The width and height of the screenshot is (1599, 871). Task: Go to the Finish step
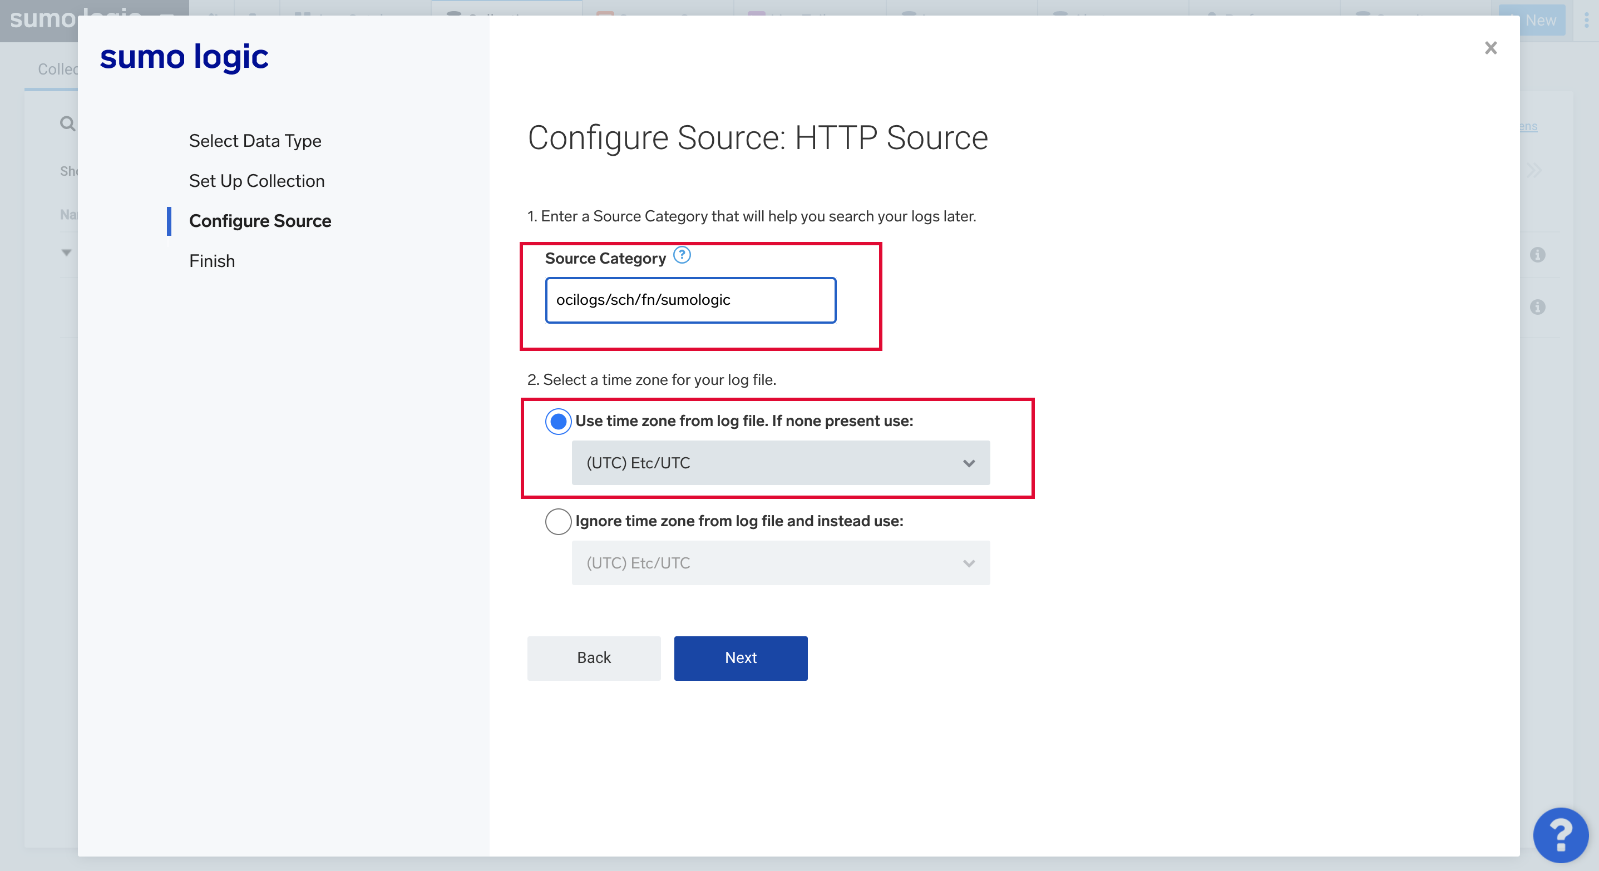point(211,261)
